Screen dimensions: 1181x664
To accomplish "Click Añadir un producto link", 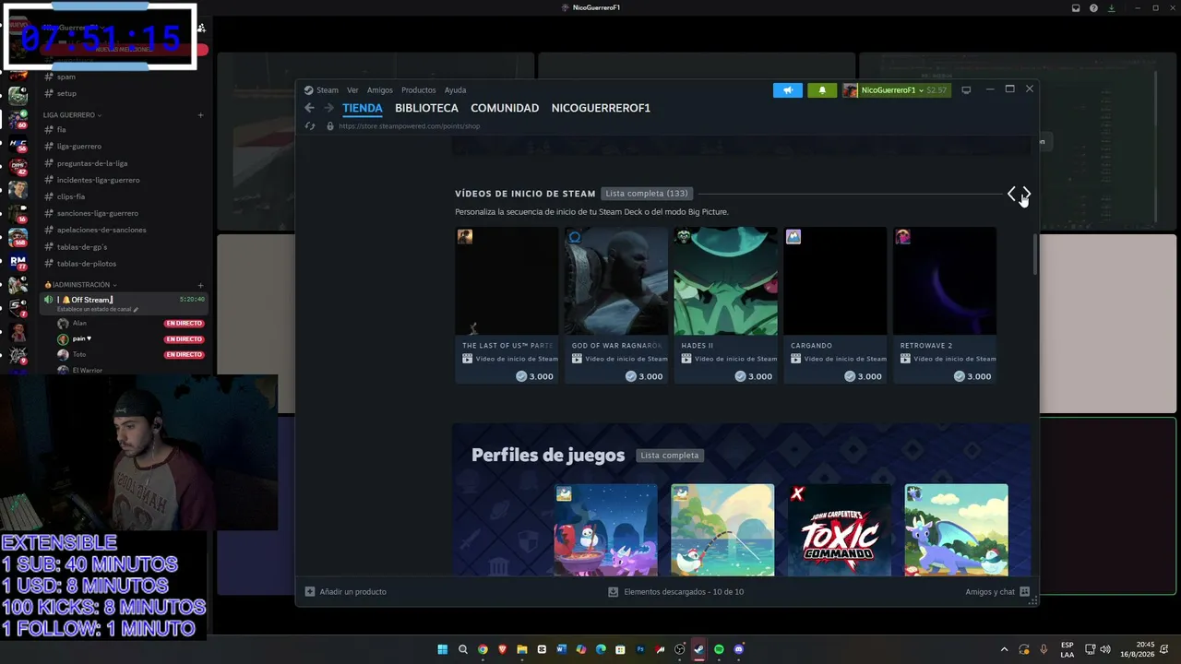I will [x=352, y=592].
